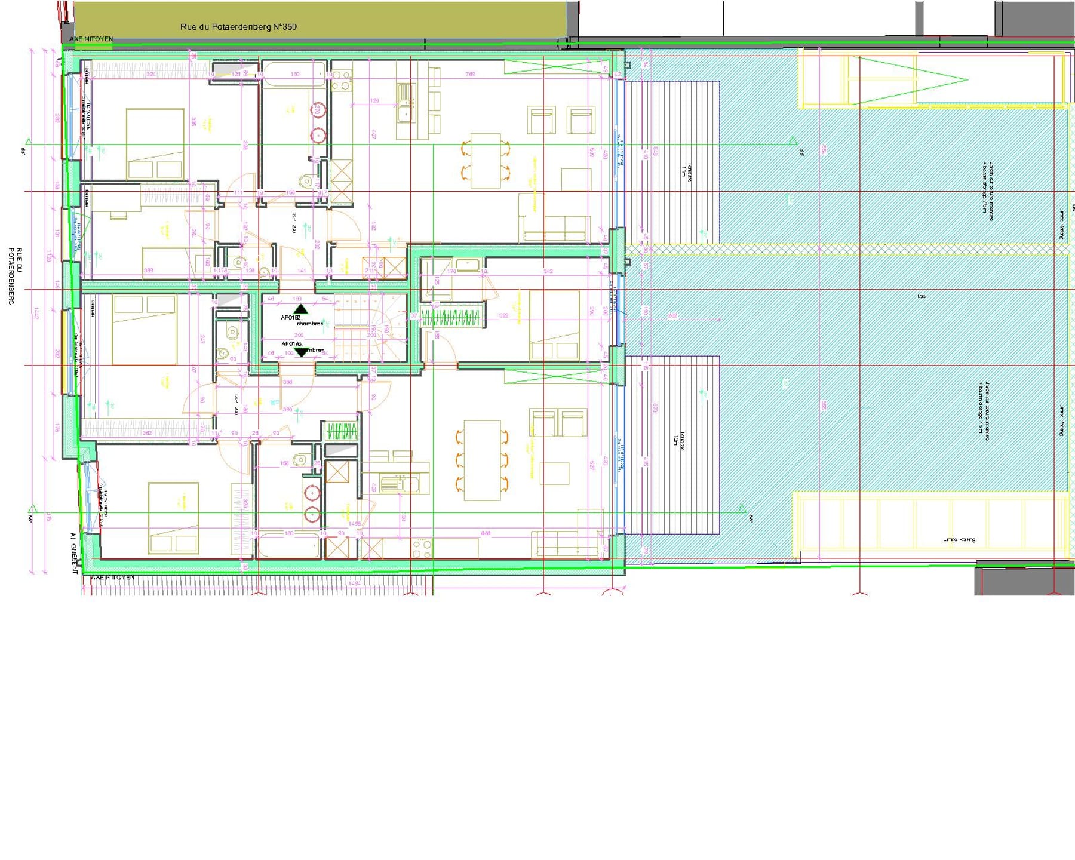The width and height of the screenshot is (1075, 860).
Task: Click the AP01B upward black triangle marker
Action: pyautogui.click(x=302, y=309)
